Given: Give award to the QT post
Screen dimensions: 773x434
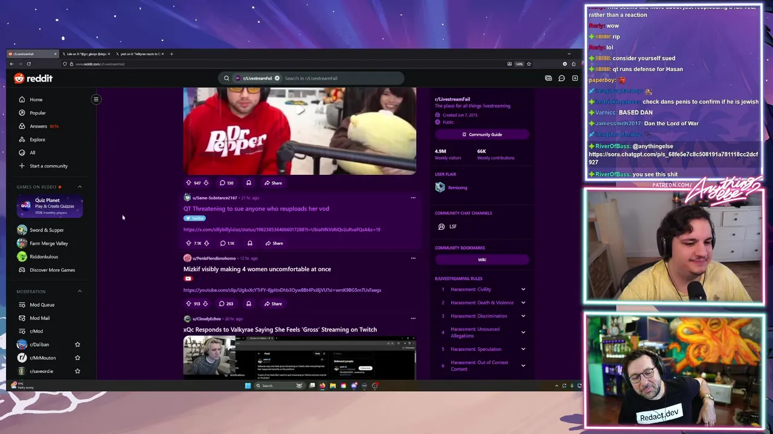Looking at the screenshot, I should (x=249, y=243).
